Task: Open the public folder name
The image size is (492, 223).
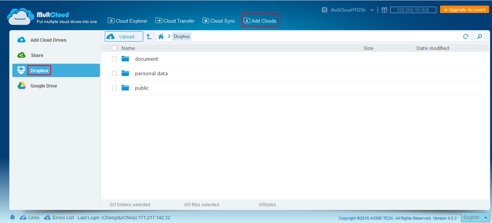Action: point(142,88)
